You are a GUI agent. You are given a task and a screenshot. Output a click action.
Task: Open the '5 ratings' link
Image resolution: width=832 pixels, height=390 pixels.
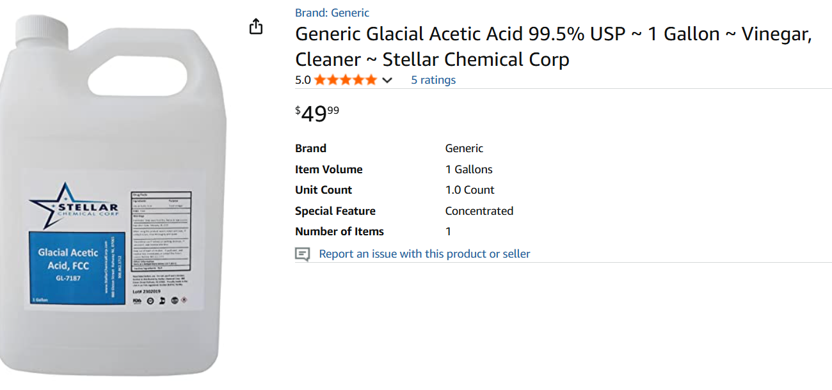pyautogui.click(x=433, y=80)
